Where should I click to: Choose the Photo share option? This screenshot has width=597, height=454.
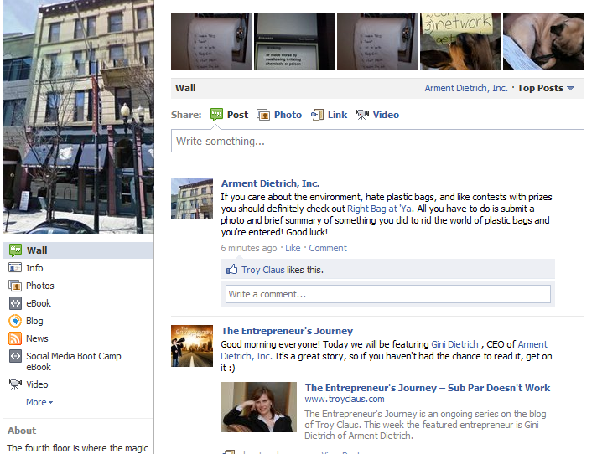(279, 115)
